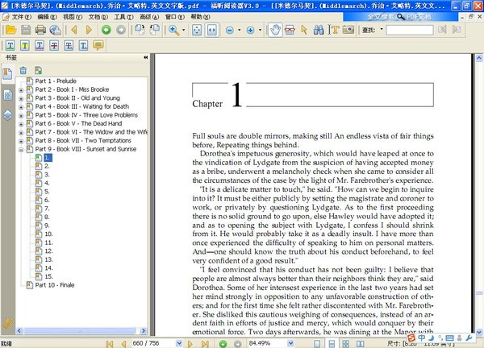The image size is (484, 348).
Task: Click the bookmarks panel horizontal scrollbar
Action: [80, 331]
